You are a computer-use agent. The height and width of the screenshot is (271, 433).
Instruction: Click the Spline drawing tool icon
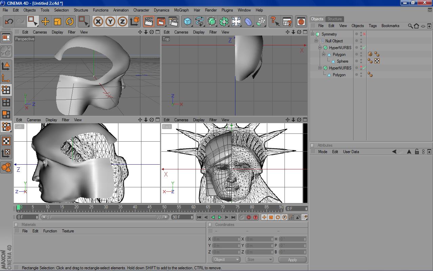pyautogui.click(x=200, y=22)
